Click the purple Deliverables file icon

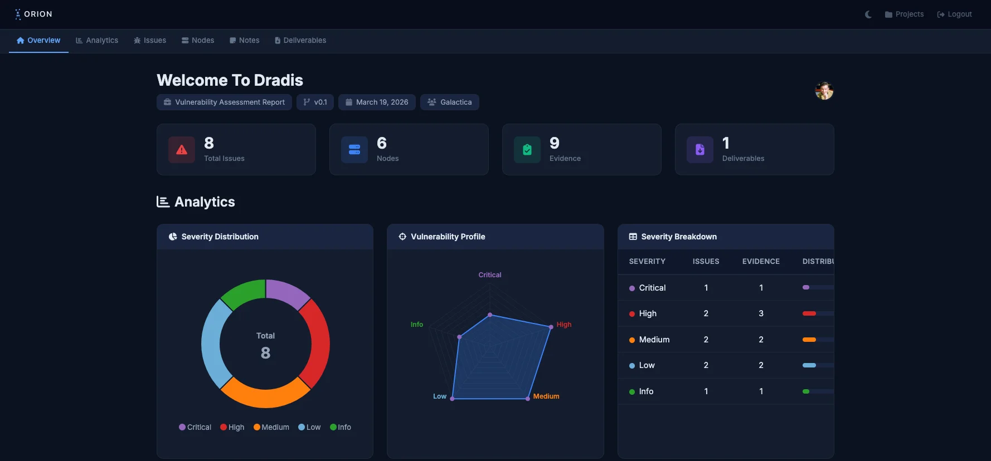[700, 150]
